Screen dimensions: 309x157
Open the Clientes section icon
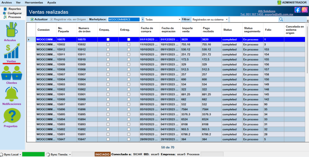coord(12,73)
